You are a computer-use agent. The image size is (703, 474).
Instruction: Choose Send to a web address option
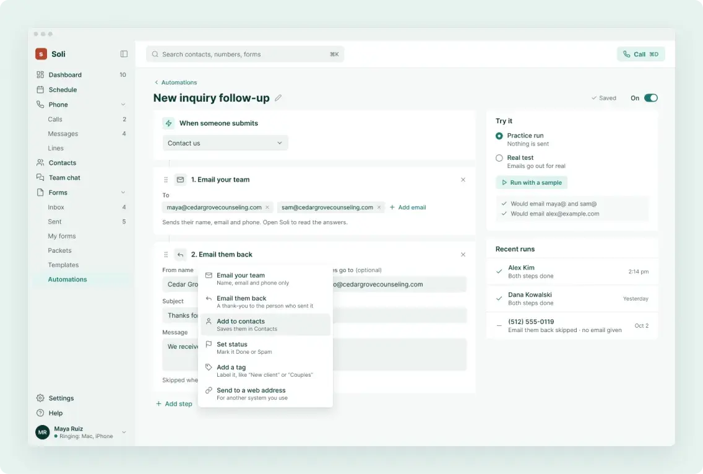(265, 393)
